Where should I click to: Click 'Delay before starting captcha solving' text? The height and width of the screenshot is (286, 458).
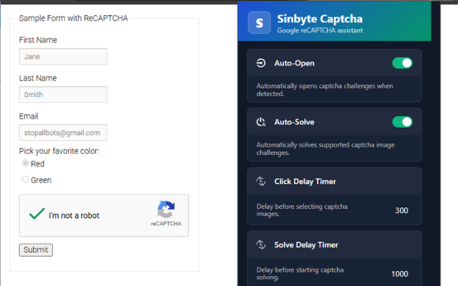click(x=300, y=273)
